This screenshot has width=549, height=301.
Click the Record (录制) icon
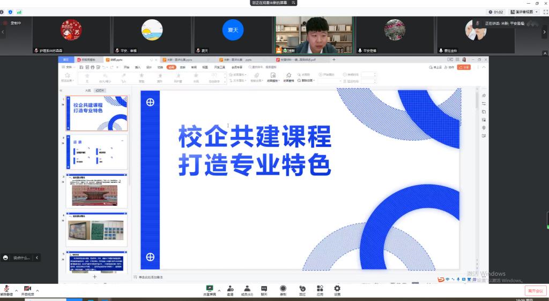coord(283,289)
